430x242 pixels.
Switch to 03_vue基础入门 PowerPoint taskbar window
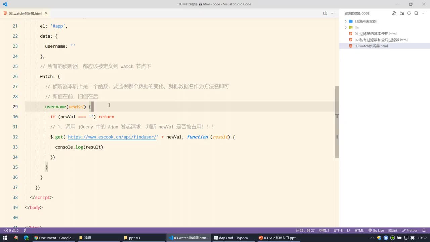[x=278, y=238]
